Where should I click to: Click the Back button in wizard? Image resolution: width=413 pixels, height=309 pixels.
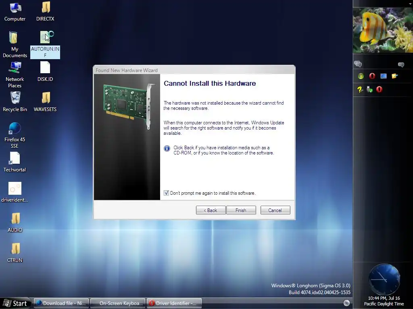tap(211, 210)
